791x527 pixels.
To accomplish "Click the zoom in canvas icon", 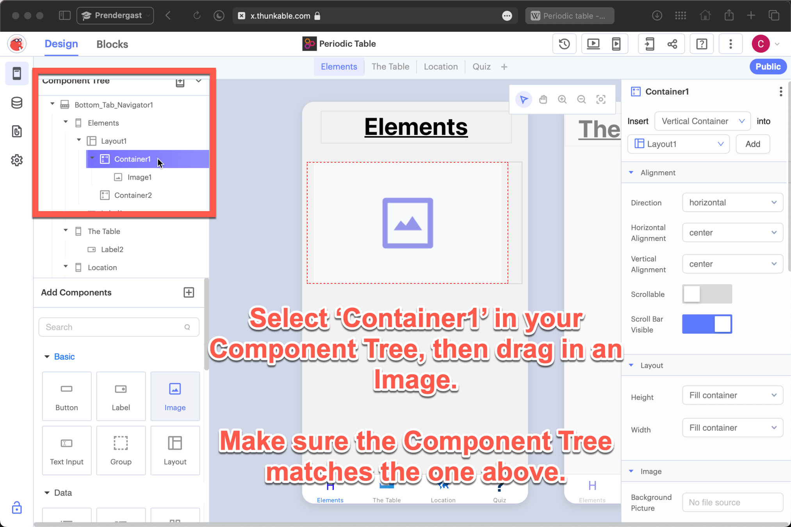I will pos(562,100).
